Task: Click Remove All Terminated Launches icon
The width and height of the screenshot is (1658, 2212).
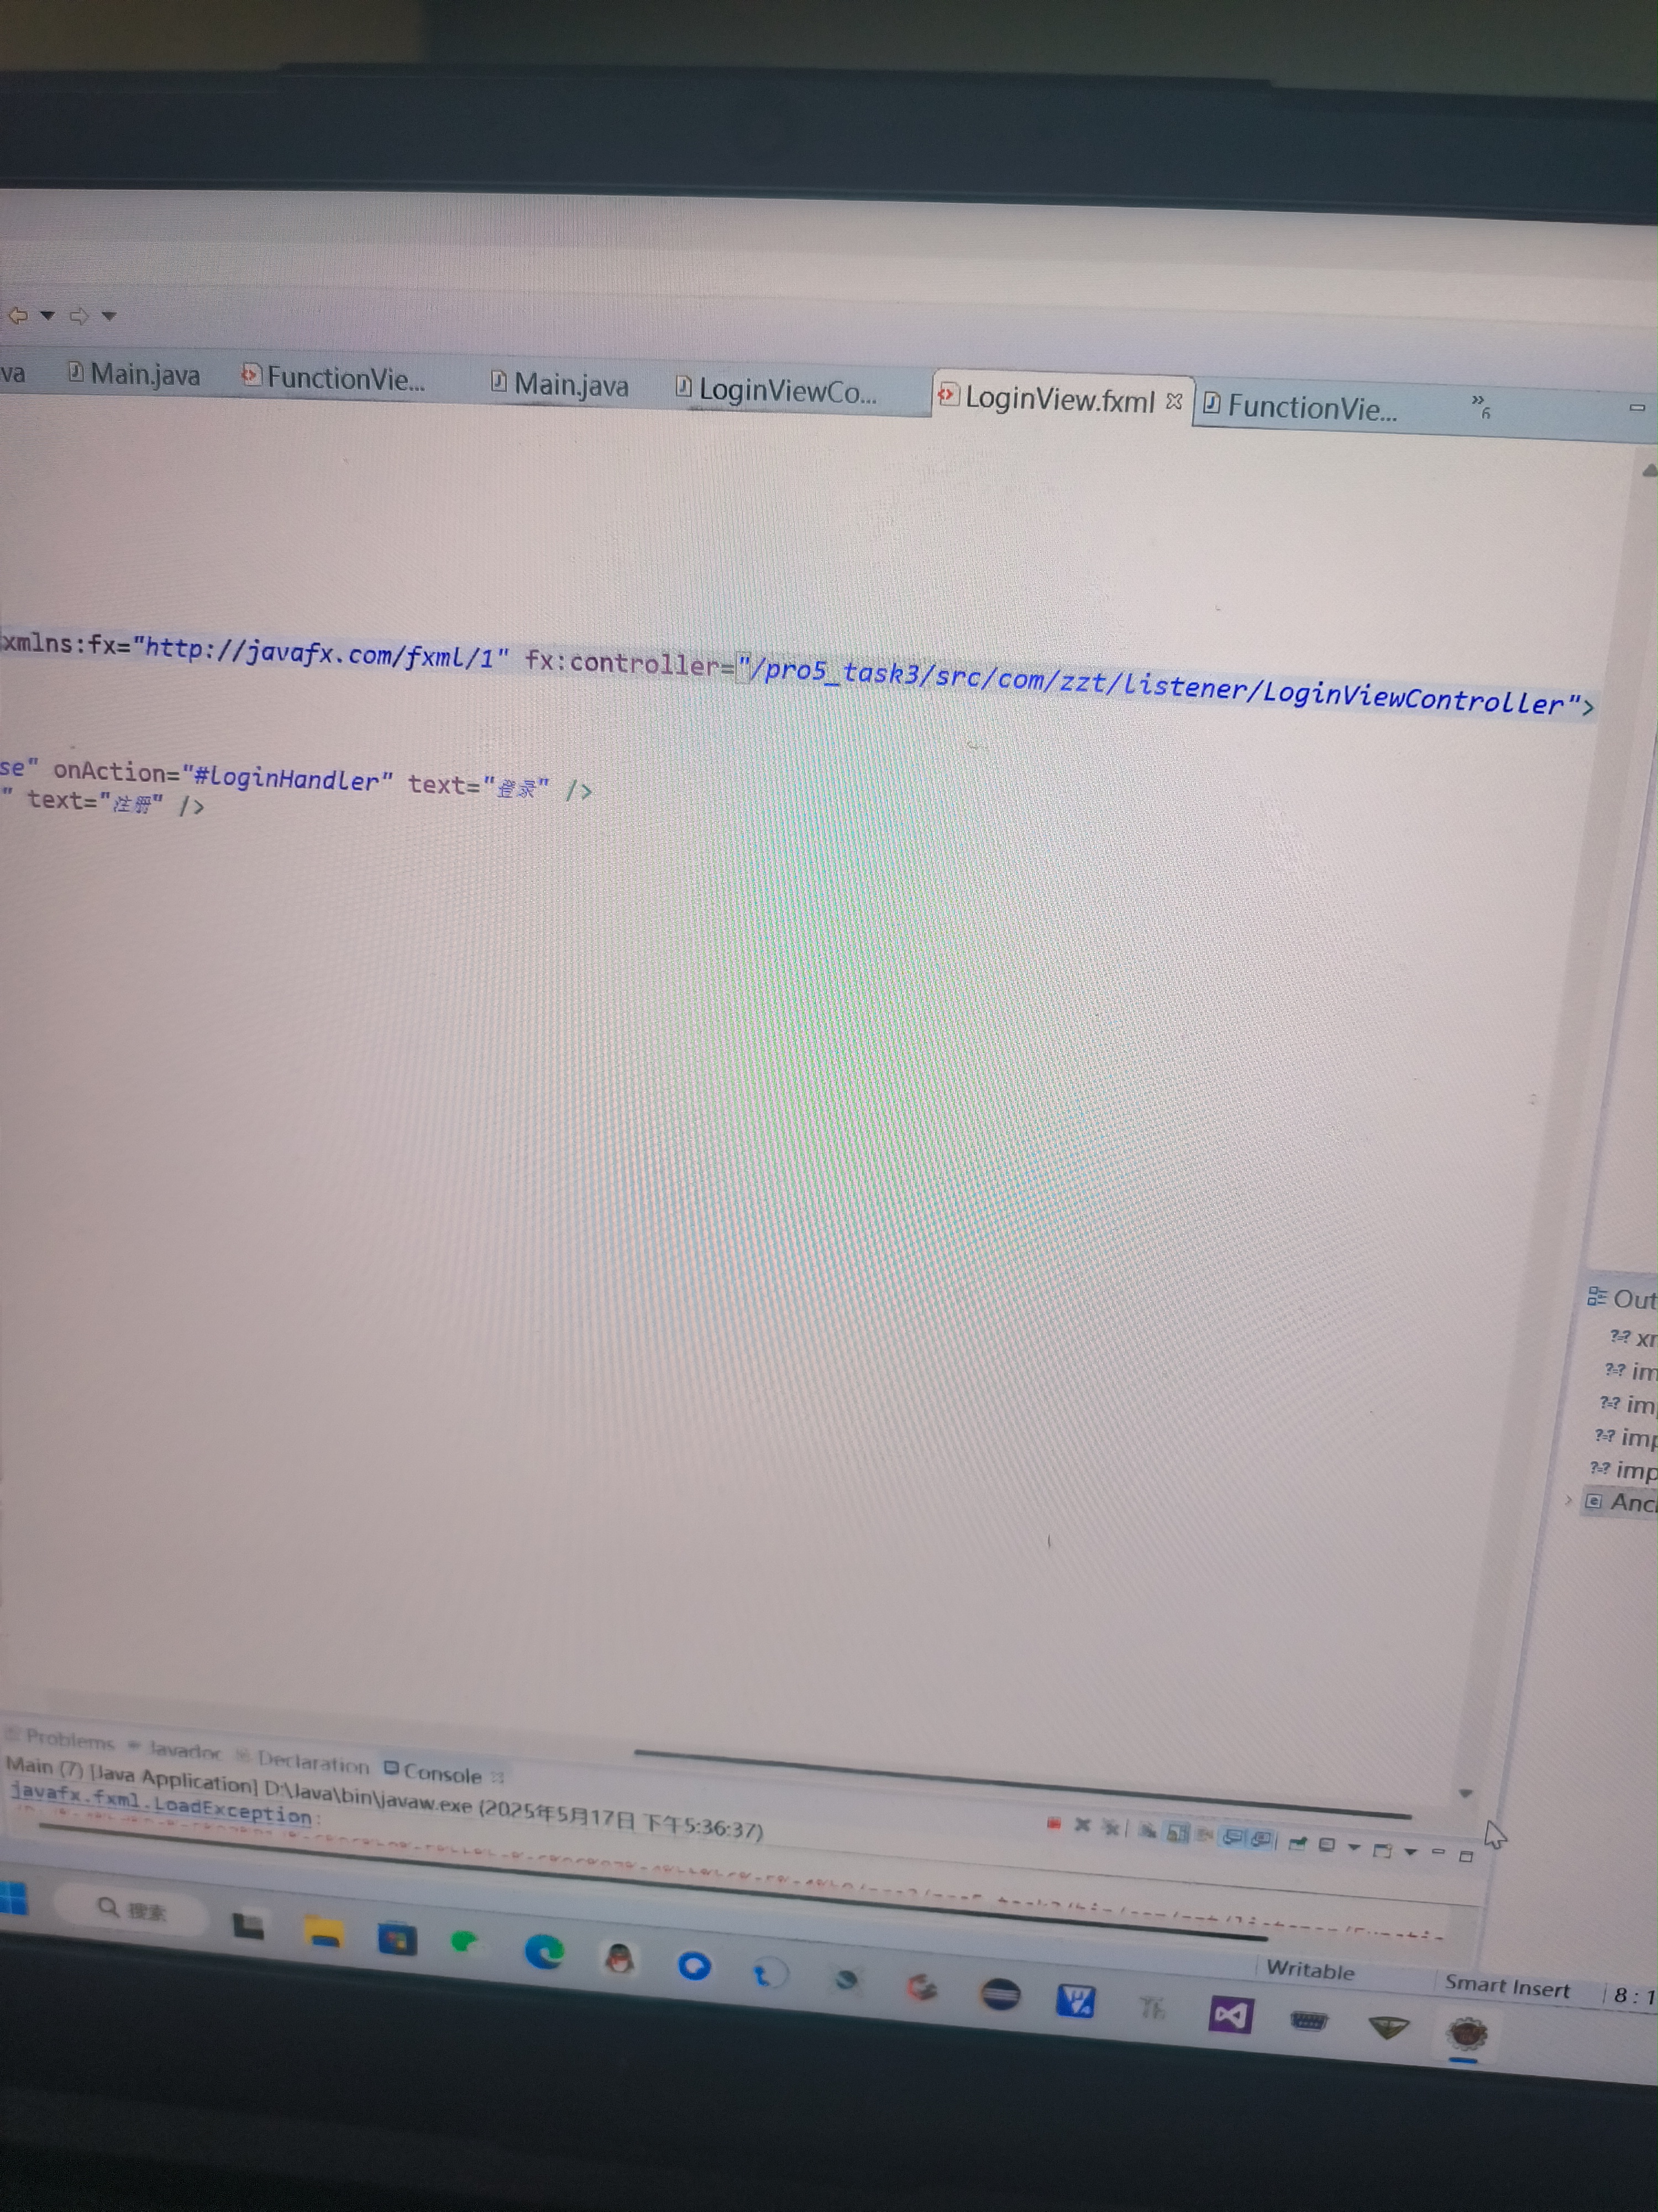Action: 1110,1828
